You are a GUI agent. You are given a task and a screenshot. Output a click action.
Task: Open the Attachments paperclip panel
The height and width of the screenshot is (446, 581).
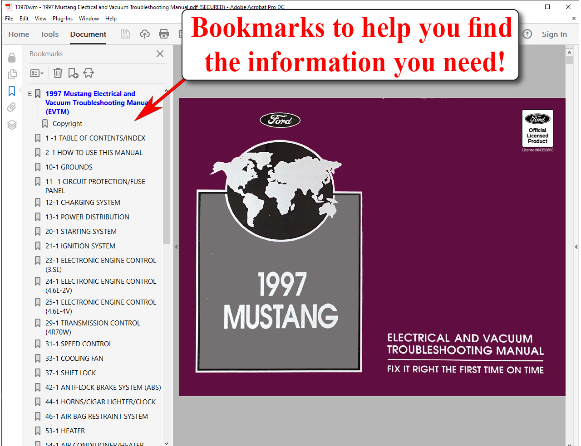click(12, 107)
